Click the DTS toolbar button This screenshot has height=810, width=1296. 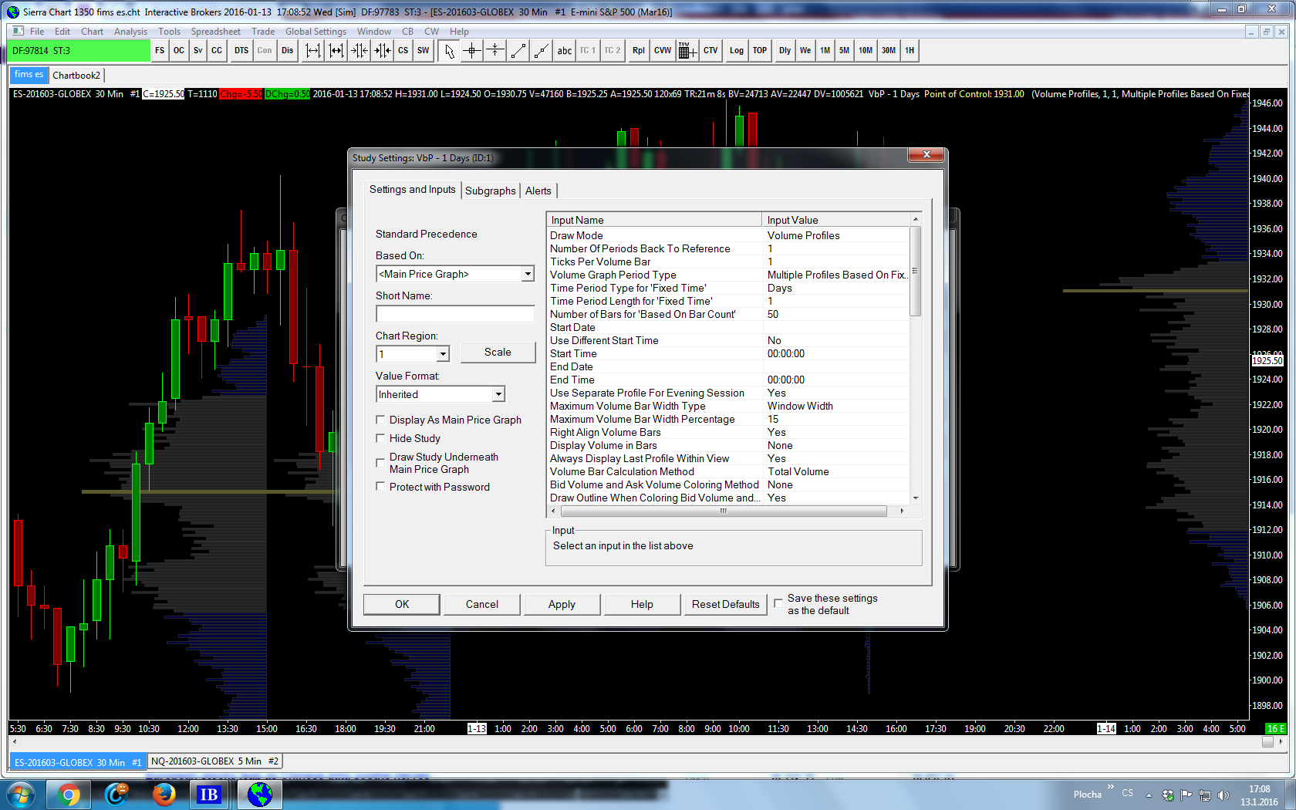241,51
